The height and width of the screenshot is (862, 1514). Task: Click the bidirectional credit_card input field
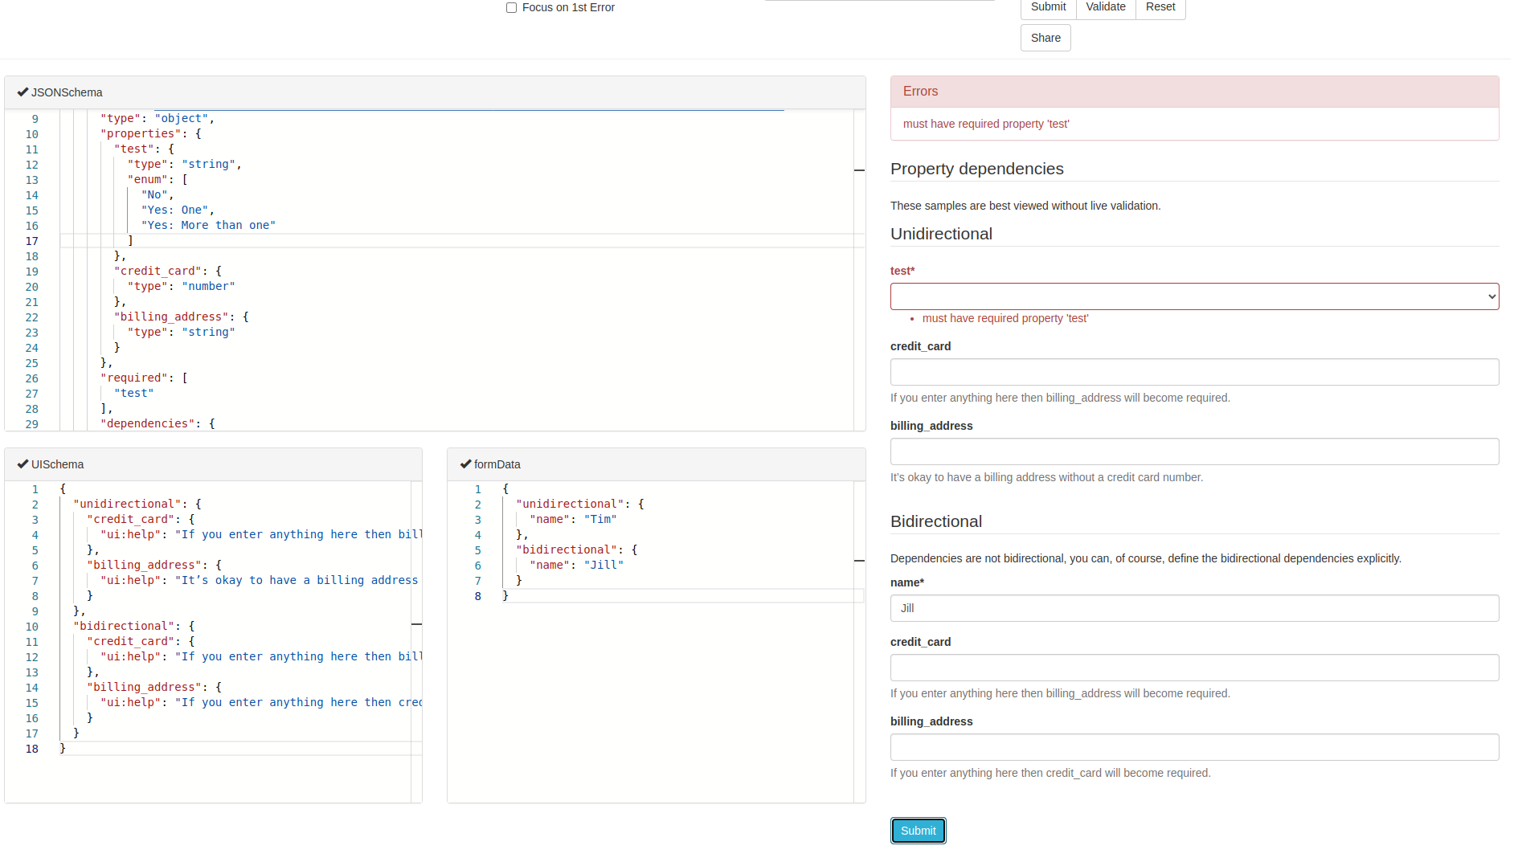point(1194,667)
